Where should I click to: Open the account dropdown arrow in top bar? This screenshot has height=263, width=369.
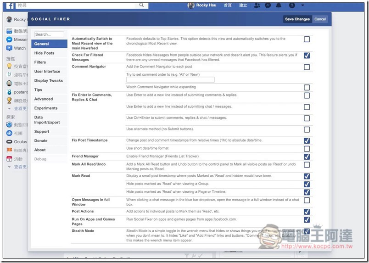click(x=302, y=6)
